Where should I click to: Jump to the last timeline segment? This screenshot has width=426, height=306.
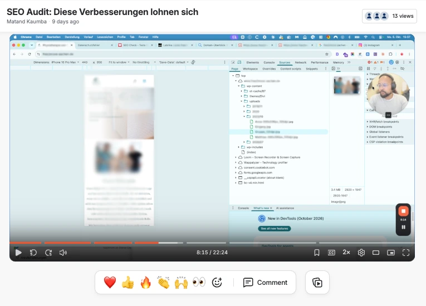(367, 243)
